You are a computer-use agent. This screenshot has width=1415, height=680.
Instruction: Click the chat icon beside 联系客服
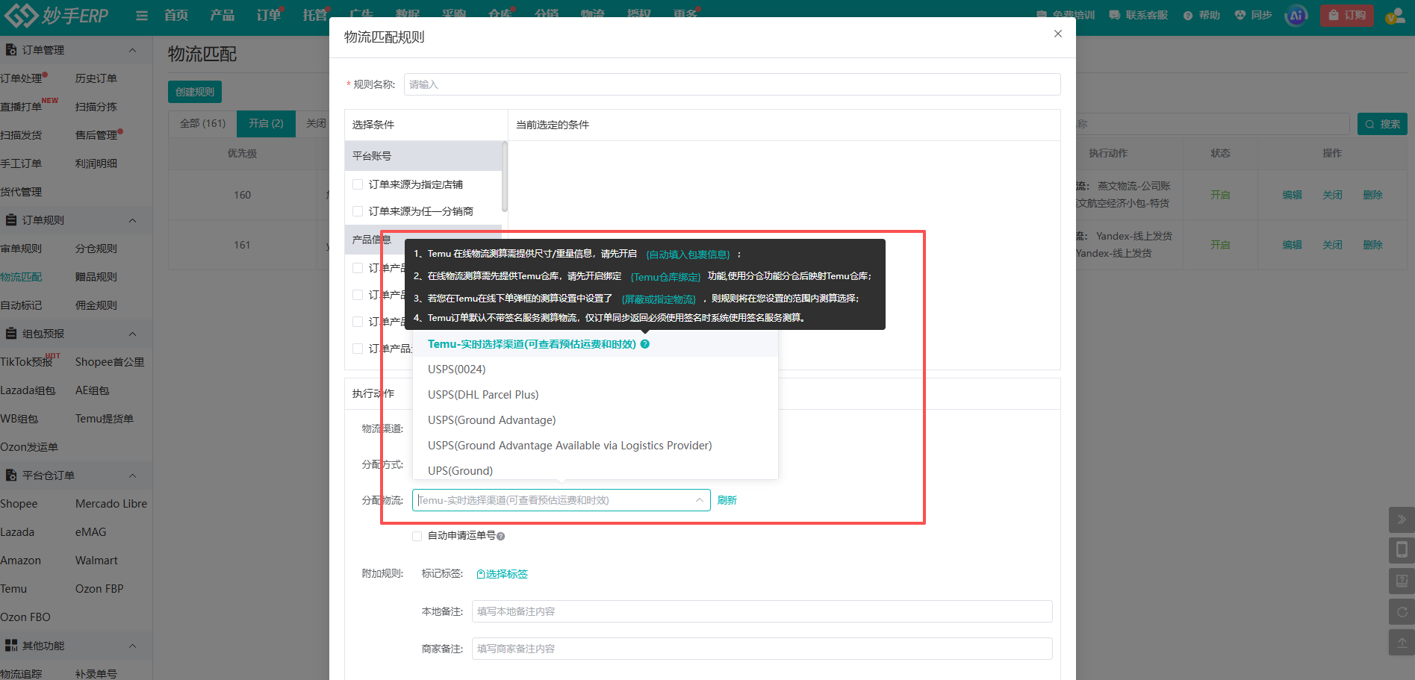click(1115, 16)
